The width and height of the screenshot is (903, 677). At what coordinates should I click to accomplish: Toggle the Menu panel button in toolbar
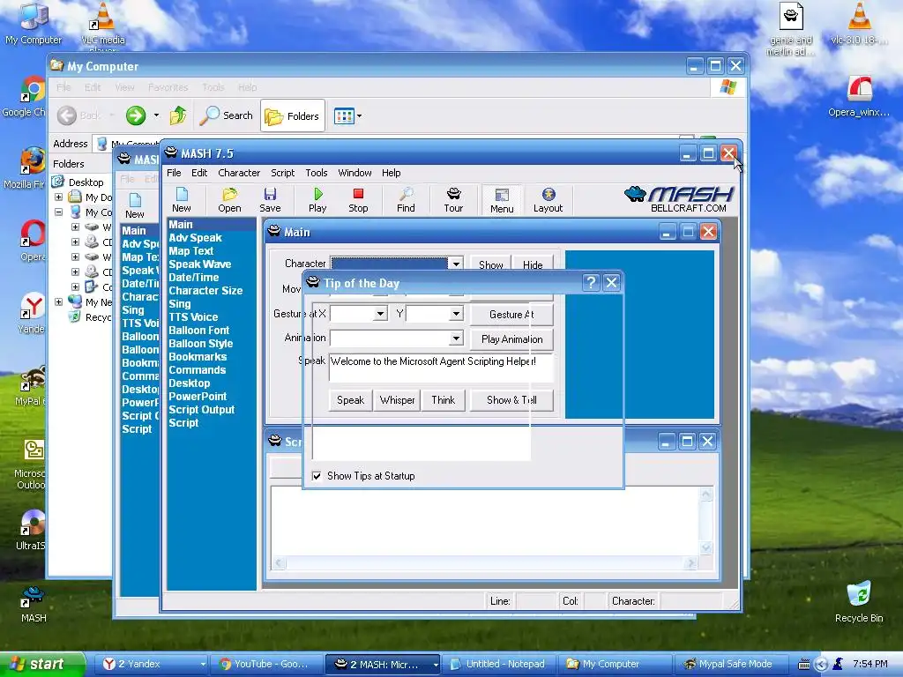point(502,200)
